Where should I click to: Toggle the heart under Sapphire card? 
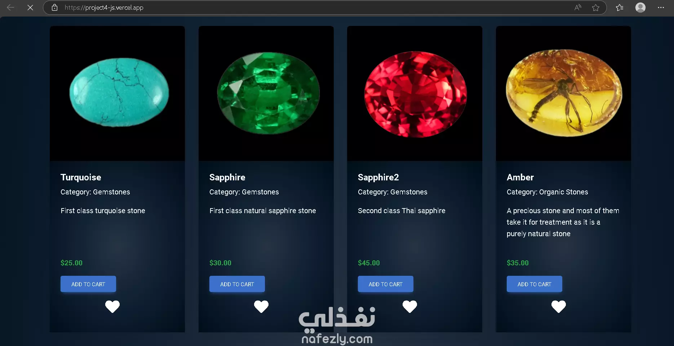pos(261,306)
